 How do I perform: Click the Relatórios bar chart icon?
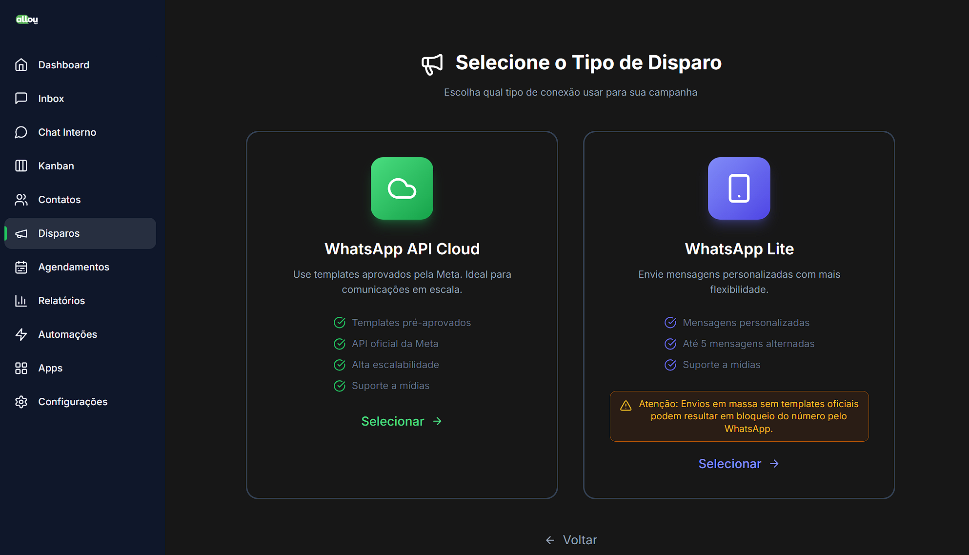pyautogui.click(x=21, y=301)
